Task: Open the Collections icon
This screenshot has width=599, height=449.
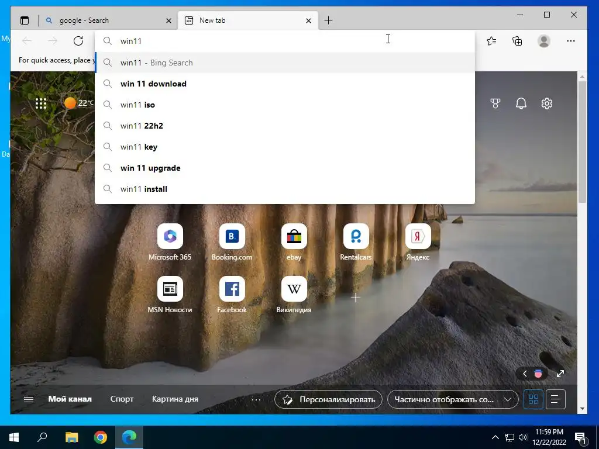Action: [517, 41]
